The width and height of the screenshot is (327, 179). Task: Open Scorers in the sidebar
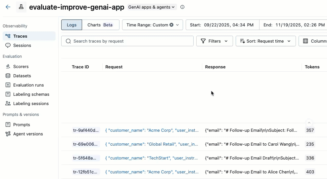pos(21,66)
